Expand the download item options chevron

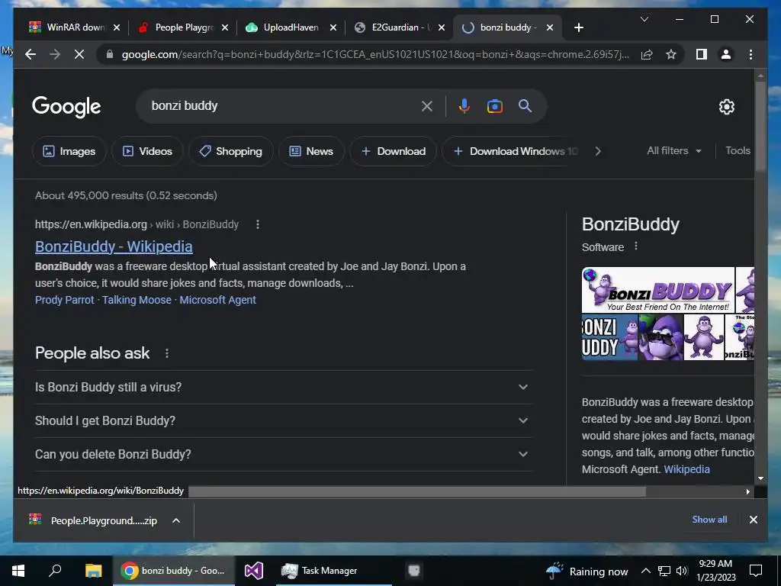pos(176,520)
